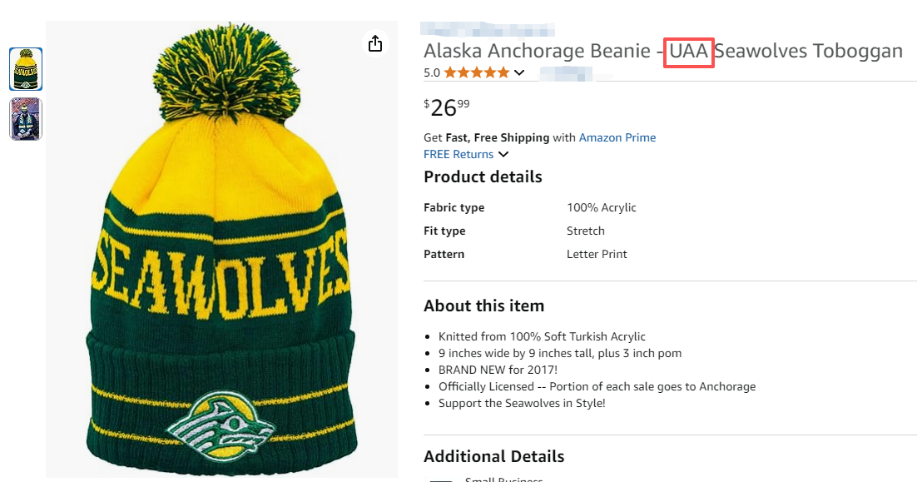Open the Amazon Prime link
The width and height of the screenshot is (917, 482).
[617, 137]
